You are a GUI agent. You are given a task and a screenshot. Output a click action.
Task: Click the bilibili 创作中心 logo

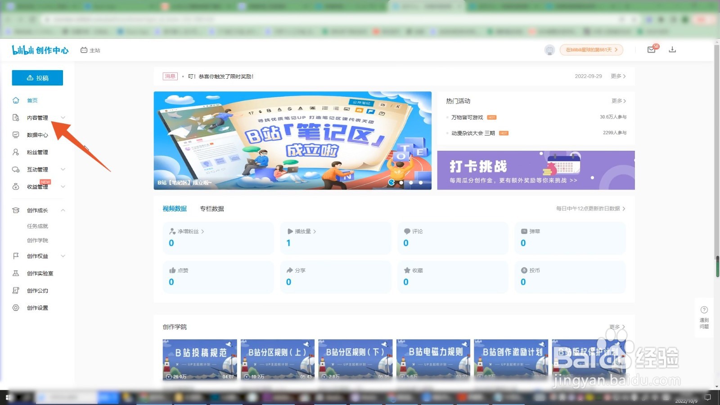[x=40, y=50]
